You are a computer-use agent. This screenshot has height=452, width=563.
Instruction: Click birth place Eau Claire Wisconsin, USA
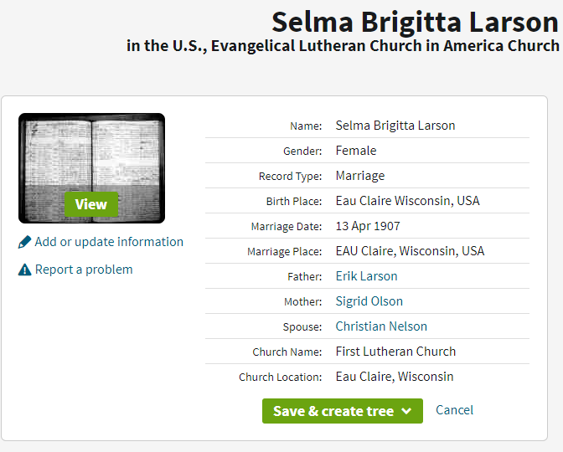(407, 201)
